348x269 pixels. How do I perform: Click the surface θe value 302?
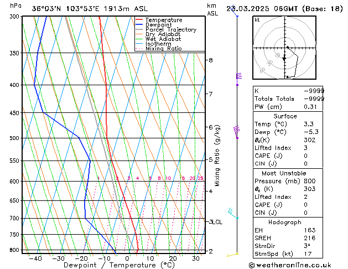(310, 140)
